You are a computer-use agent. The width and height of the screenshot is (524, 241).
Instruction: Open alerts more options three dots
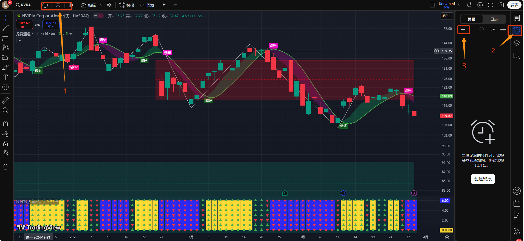coord(503,30)
